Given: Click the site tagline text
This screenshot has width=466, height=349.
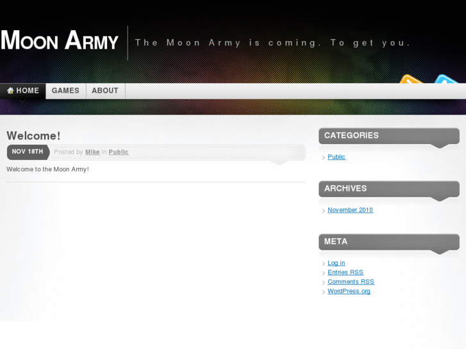Looking at the screenshot, I should [x=273, y=43].
